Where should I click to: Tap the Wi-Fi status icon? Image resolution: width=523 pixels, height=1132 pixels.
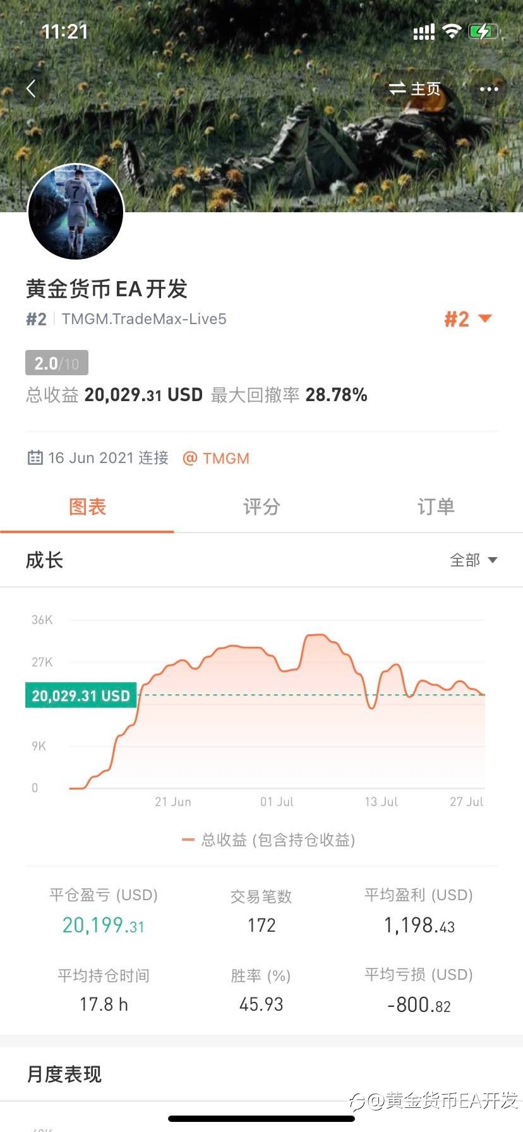[452, 31]
